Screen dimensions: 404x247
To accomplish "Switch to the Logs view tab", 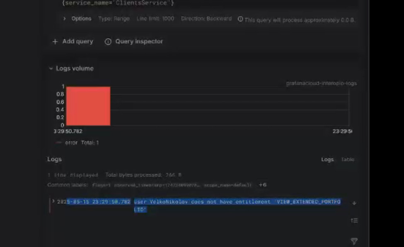I will pyautogui.click(x=327, y=159).
